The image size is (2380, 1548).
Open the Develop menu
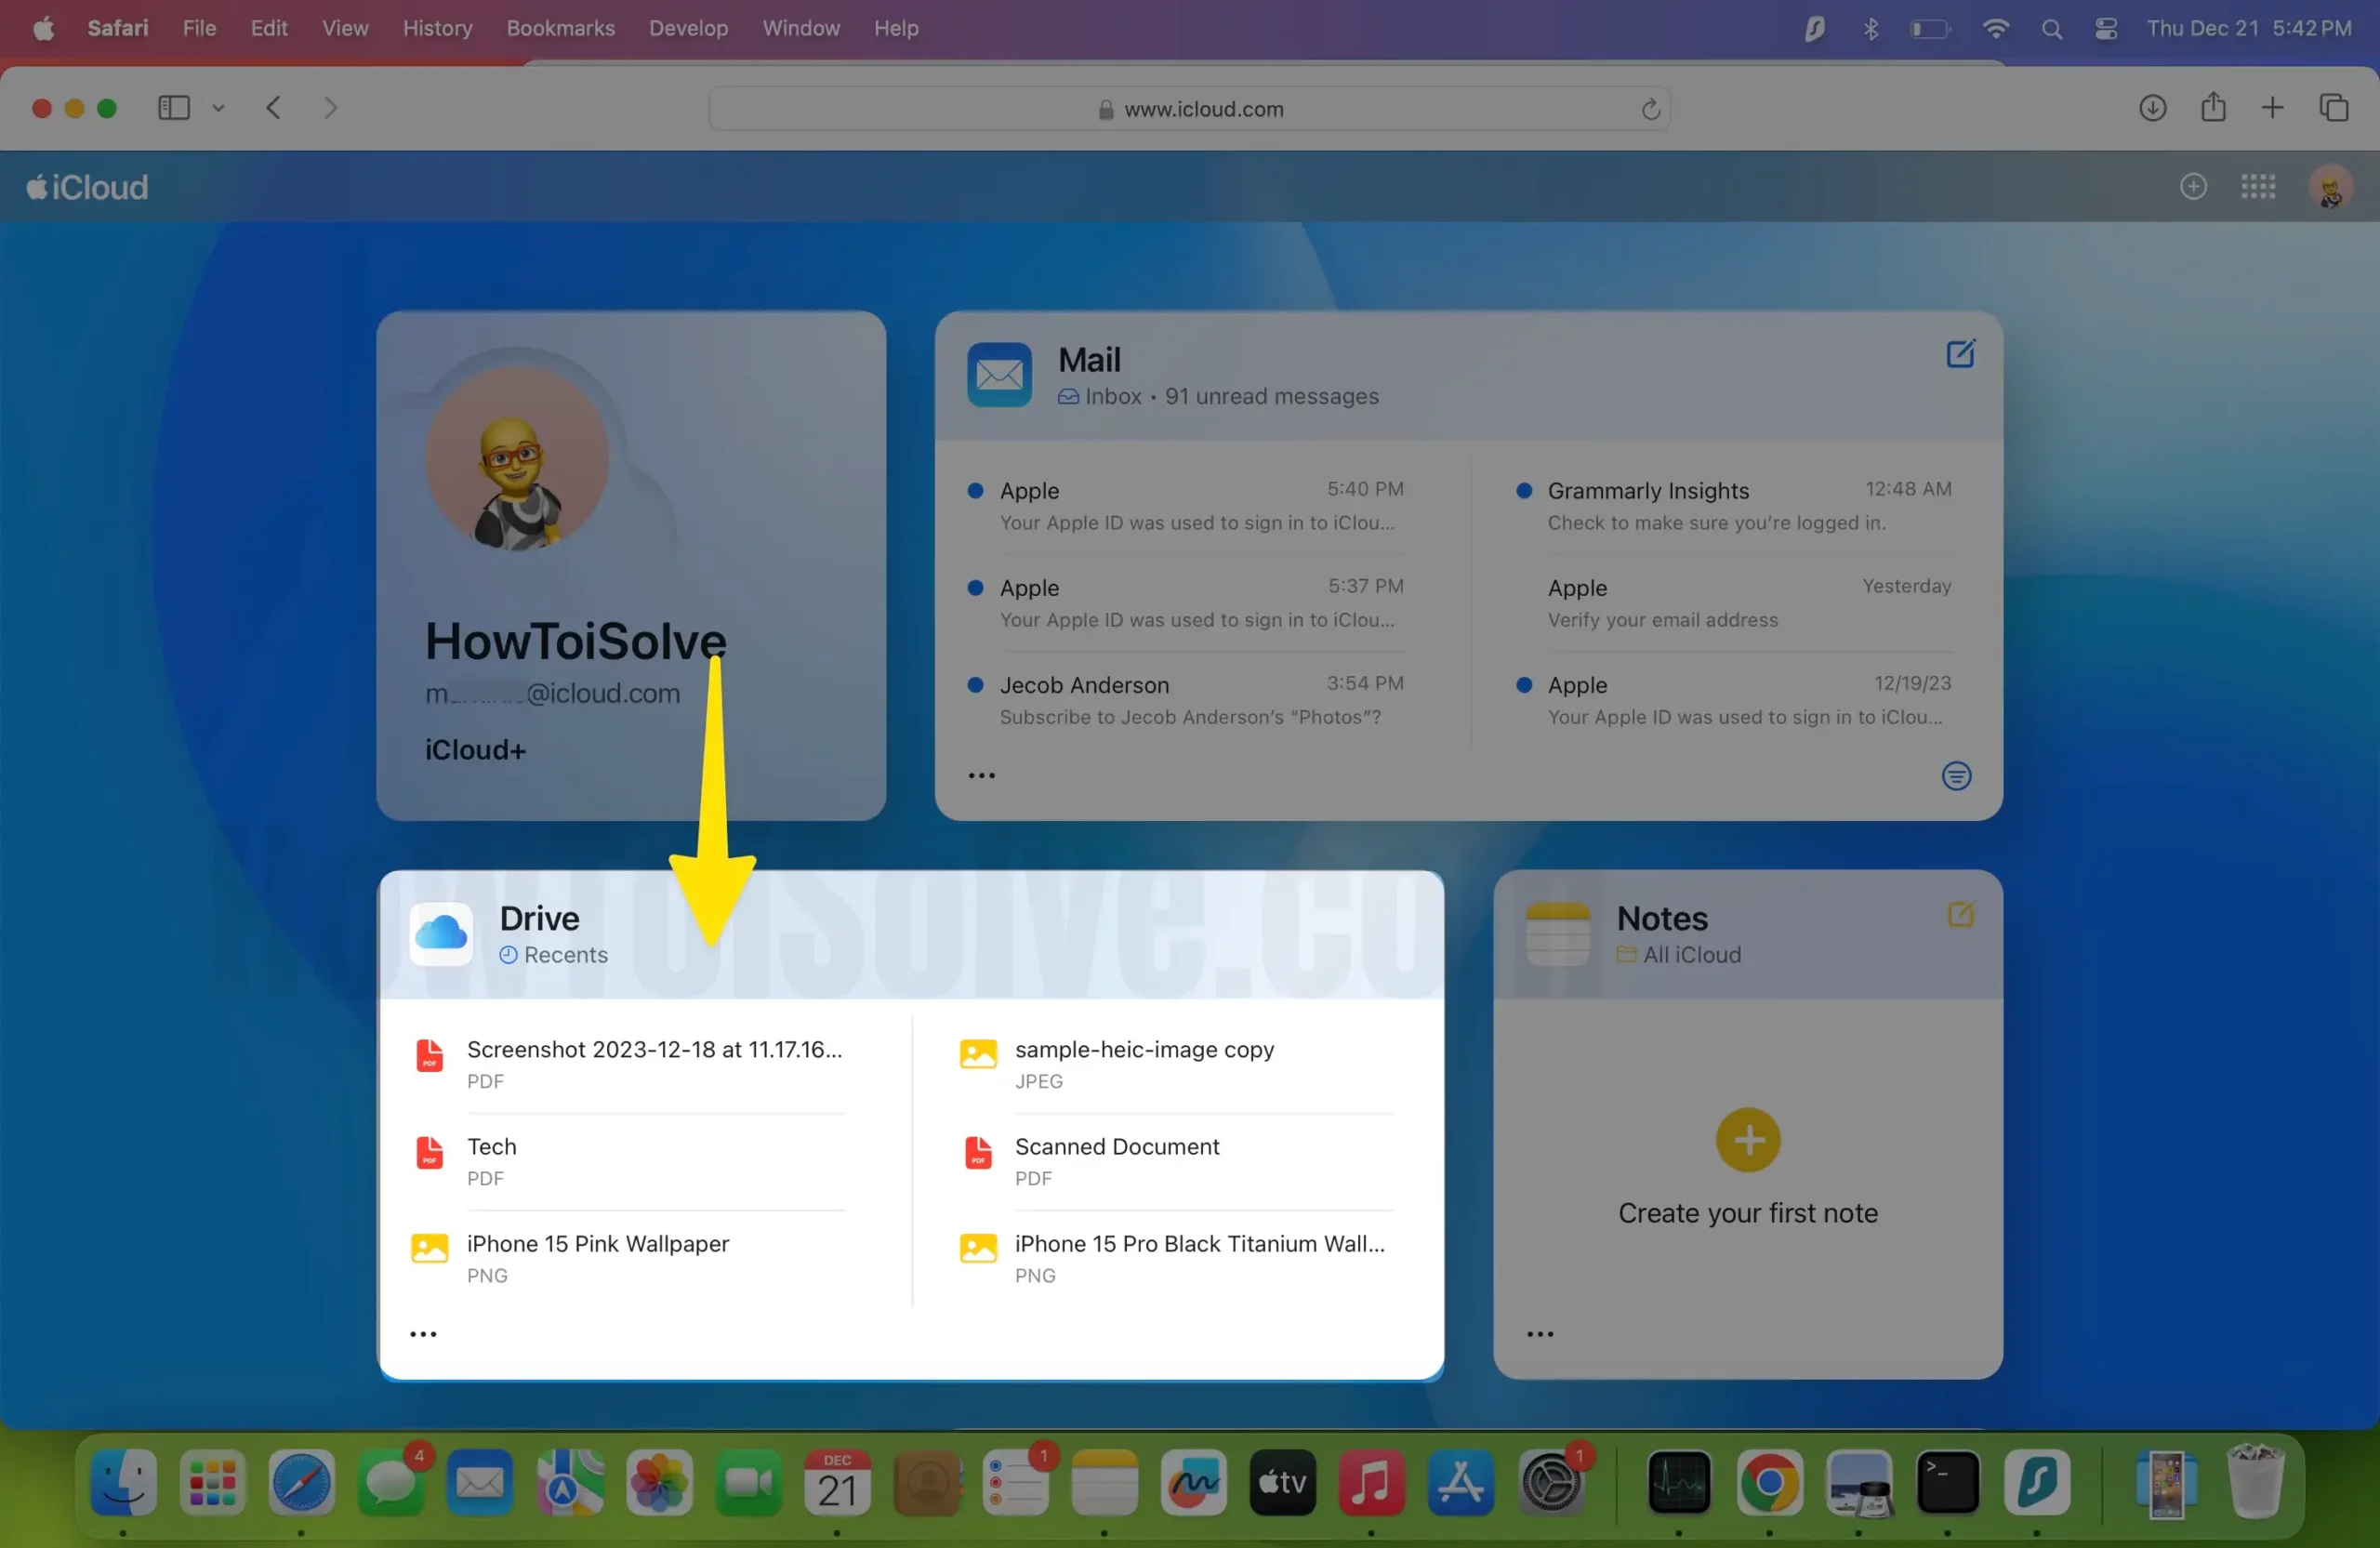point(688,29)
